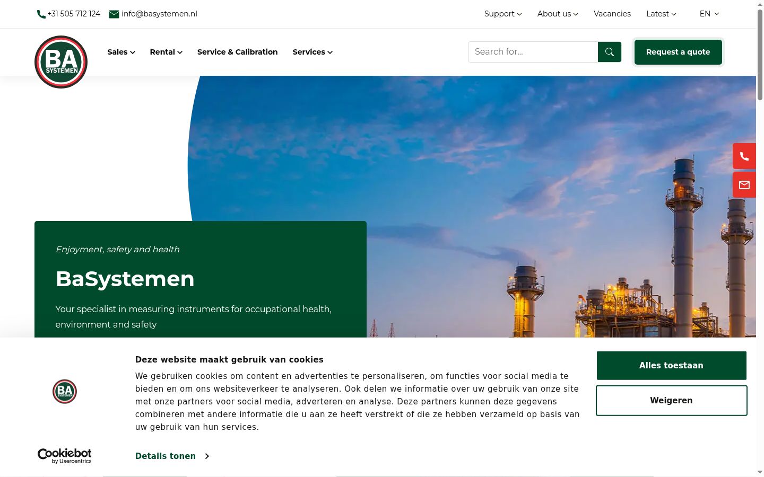Reject cookies with Weigeren button
764x477 pixels.
(671, 401)
